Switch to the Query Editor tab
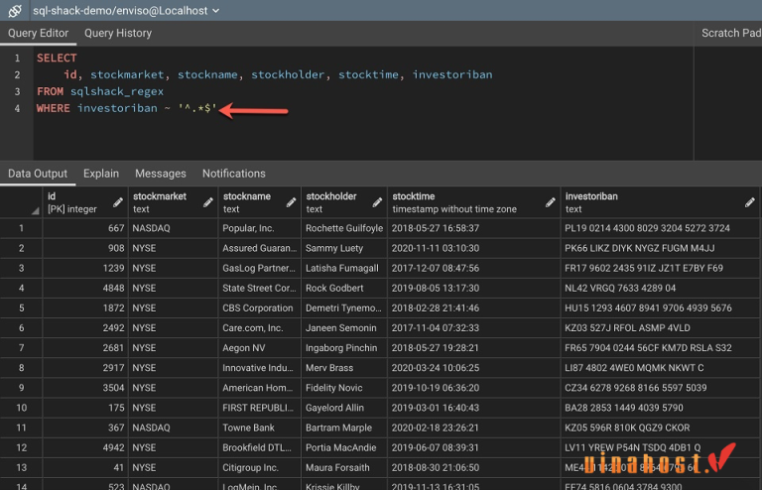762x490 pixels. pos(39,33)
